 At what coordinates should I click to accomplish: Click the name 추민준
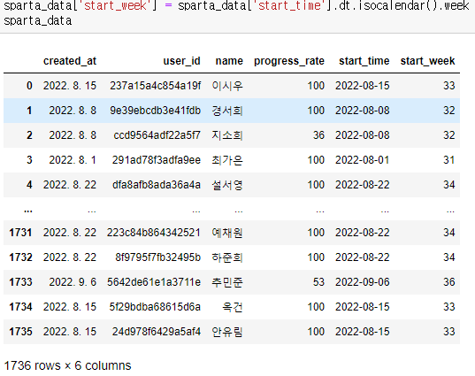coord(227,282)
